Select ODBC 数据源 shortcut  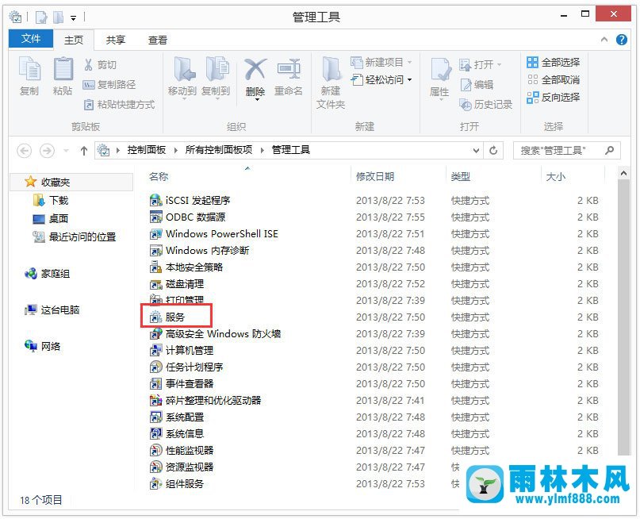tap(187, 217)
